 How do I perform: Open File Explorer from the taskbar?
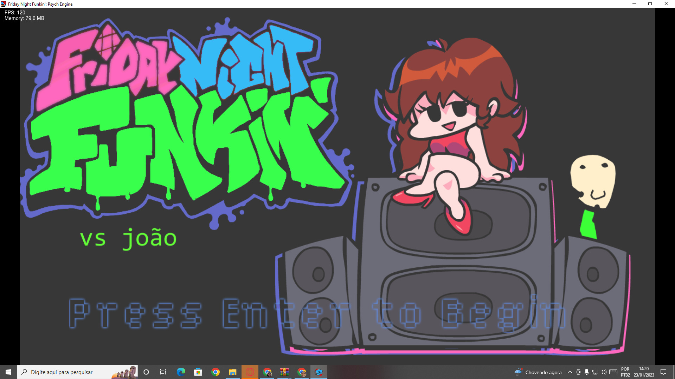(x=232, y=372)
